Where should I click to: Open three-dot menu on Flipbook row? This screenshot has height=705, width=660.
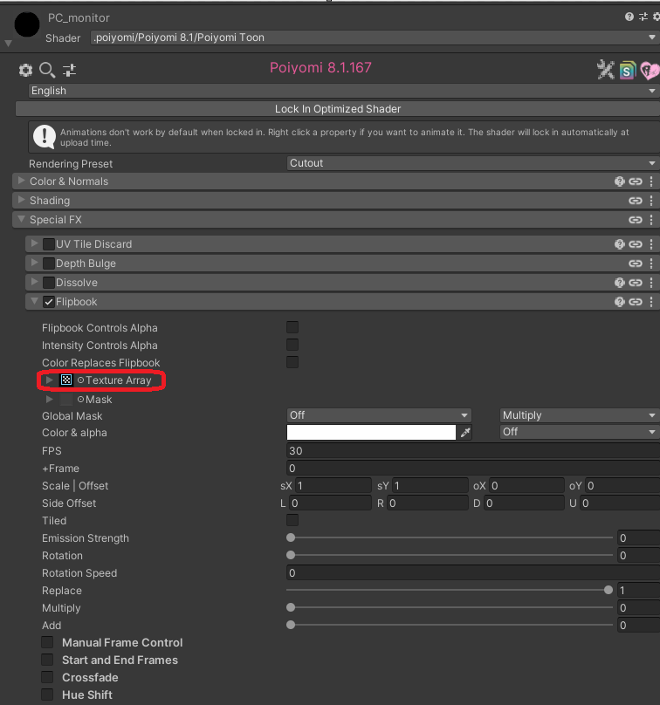pyautogui.click(x=651, y=302)
